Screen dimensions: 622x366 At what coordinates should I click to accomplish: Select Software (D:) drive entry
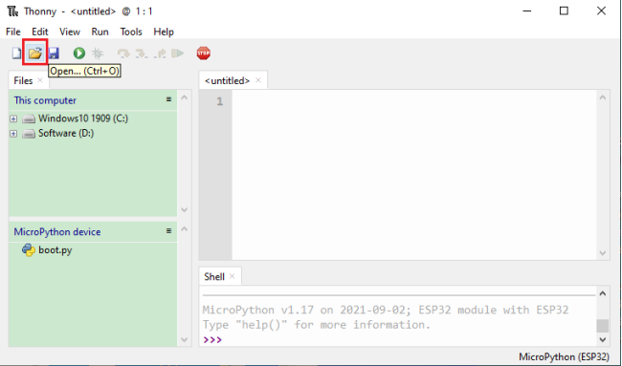[x=66, y=134]
